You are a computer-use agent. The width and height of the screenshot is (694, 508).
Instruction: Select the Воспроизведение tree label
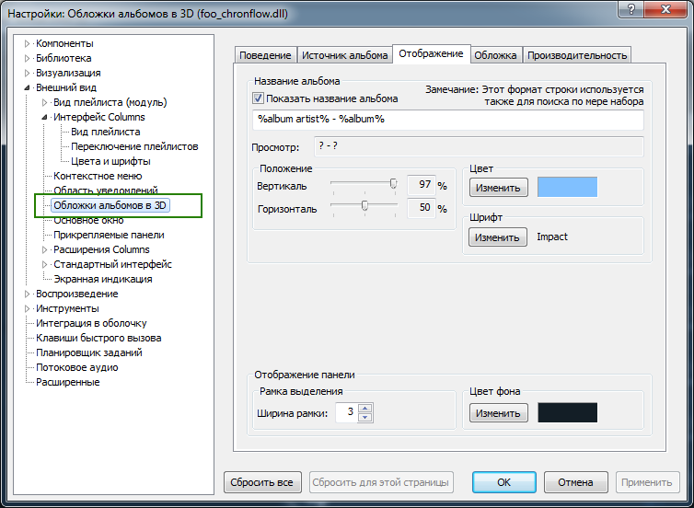coord(77,294)
